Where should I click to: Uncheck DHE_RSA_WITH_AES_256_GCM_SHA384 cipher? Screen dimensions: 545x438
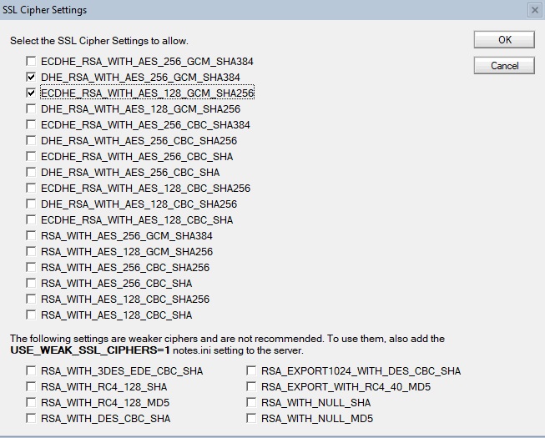pyautogui.click(x=31, y=77)
